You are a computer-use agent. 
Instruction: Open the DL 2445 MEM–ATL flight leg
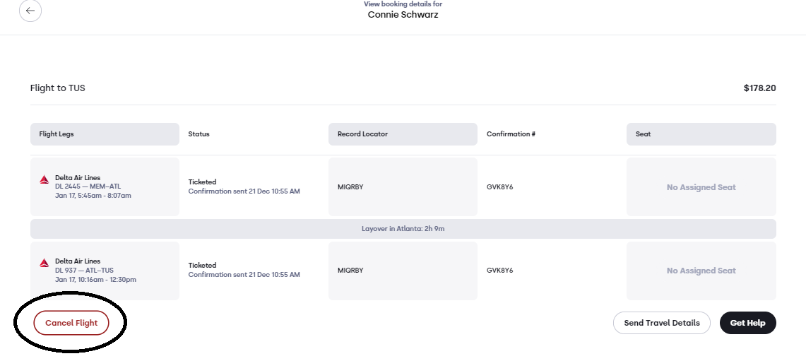[x=105, y=187]
